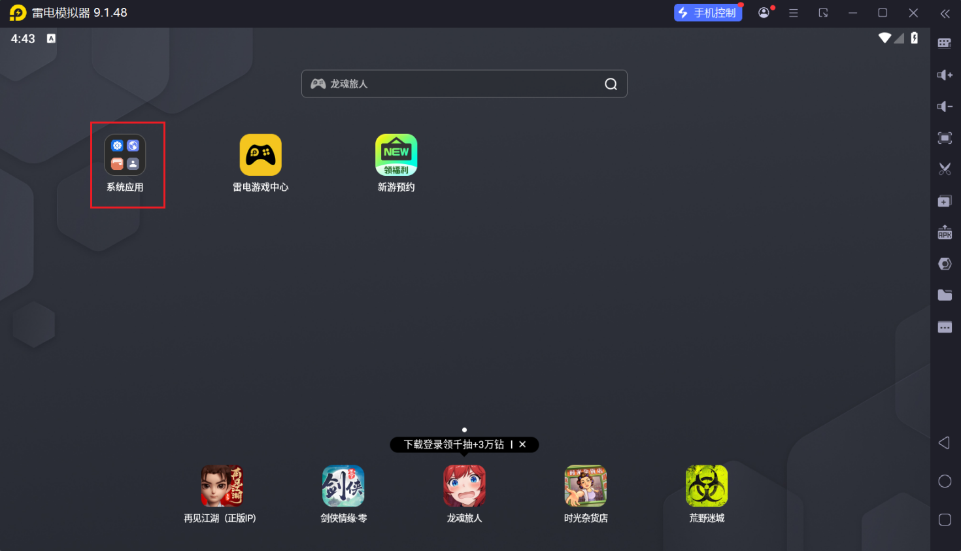Click the install APK icon
The width and height of the screenshot is (961, 551).
[945, 232]
